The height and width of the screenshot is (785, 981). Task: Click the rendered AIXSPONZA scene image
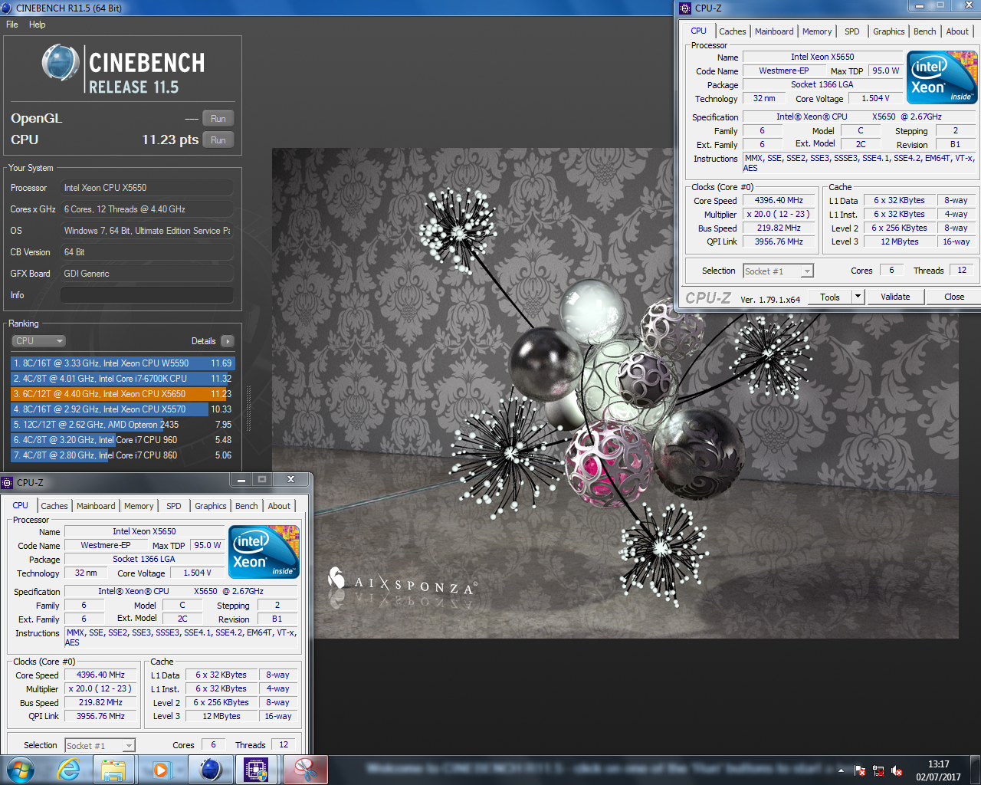(x=615, y=393)
